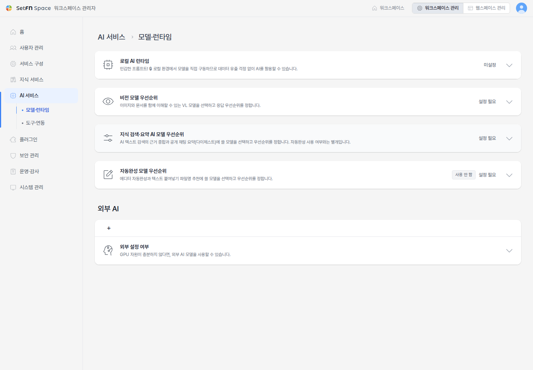Click the 시스템 관리 monitor icon
Screen dimensions: 533x370
13,187
